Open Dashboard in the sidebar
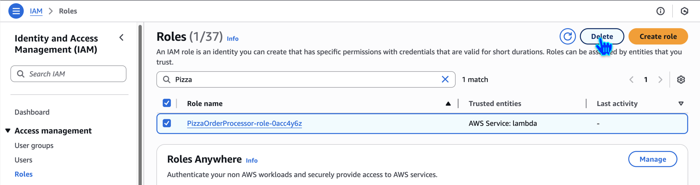The image size is (700, 185). pyautogui.click(x=32, y=112)
